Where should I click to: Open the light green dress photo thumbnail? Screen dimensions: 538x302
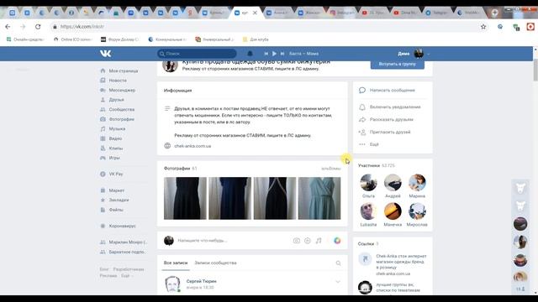(319, 198)
